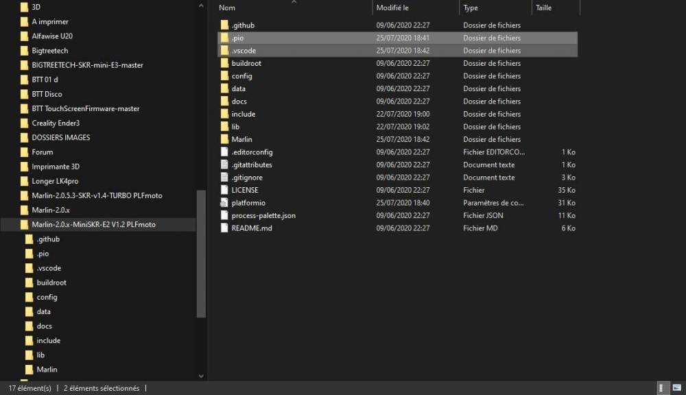This screenshot has width=686, height=395.
Task: Click the .gitignore text document icon
Action: [x=224, y=177]
